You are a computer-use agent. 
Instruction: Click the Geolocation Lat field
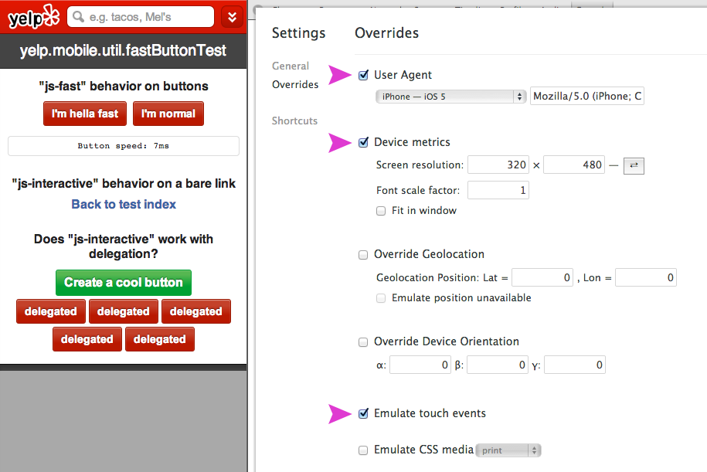tap(542, 277)
